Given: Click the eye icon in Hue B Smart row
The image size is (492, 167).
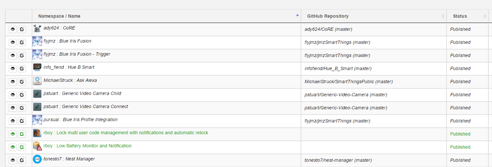Looking at the screenshot, I should 13,68.
